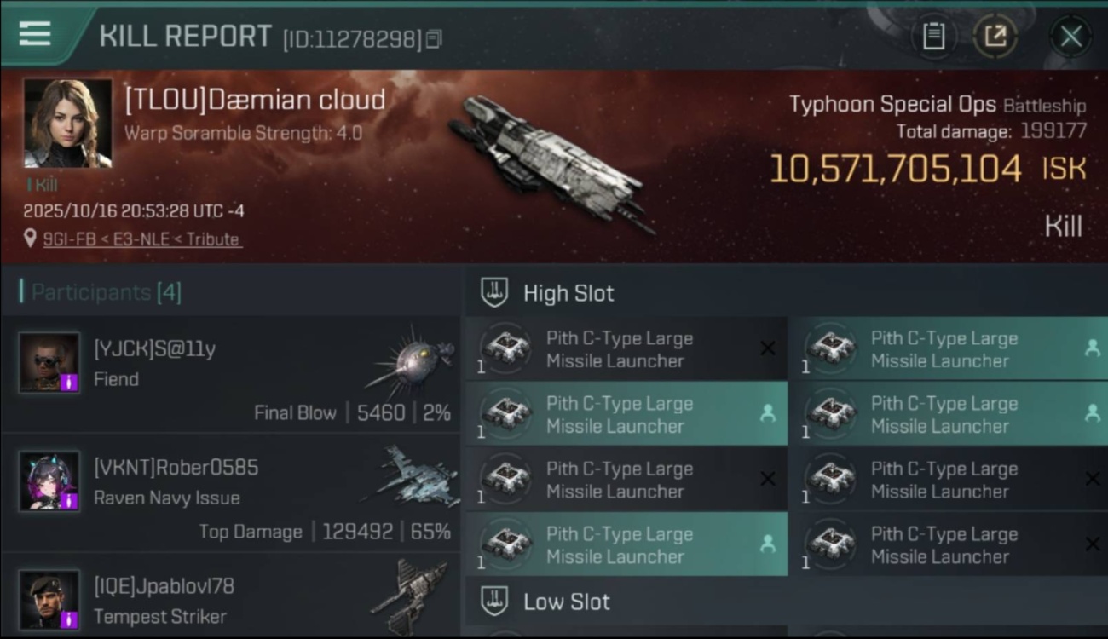The image size is (1108, 639).
Task: Open the hamburger menu
Action: pos(34,34)
